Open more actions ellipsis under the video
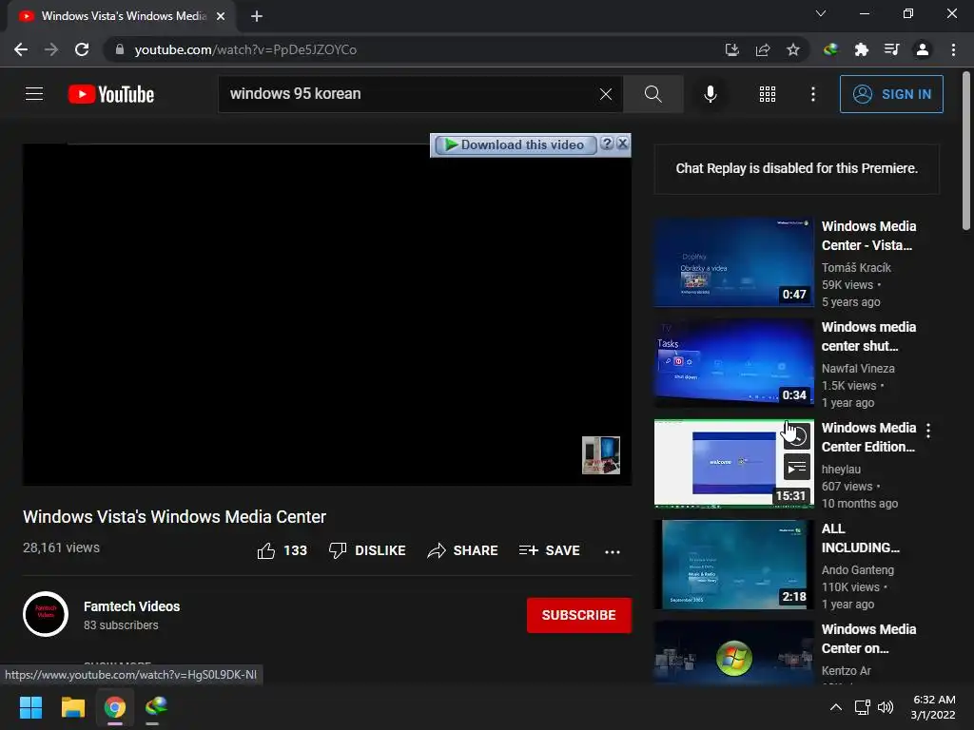 tap(613, 551)
